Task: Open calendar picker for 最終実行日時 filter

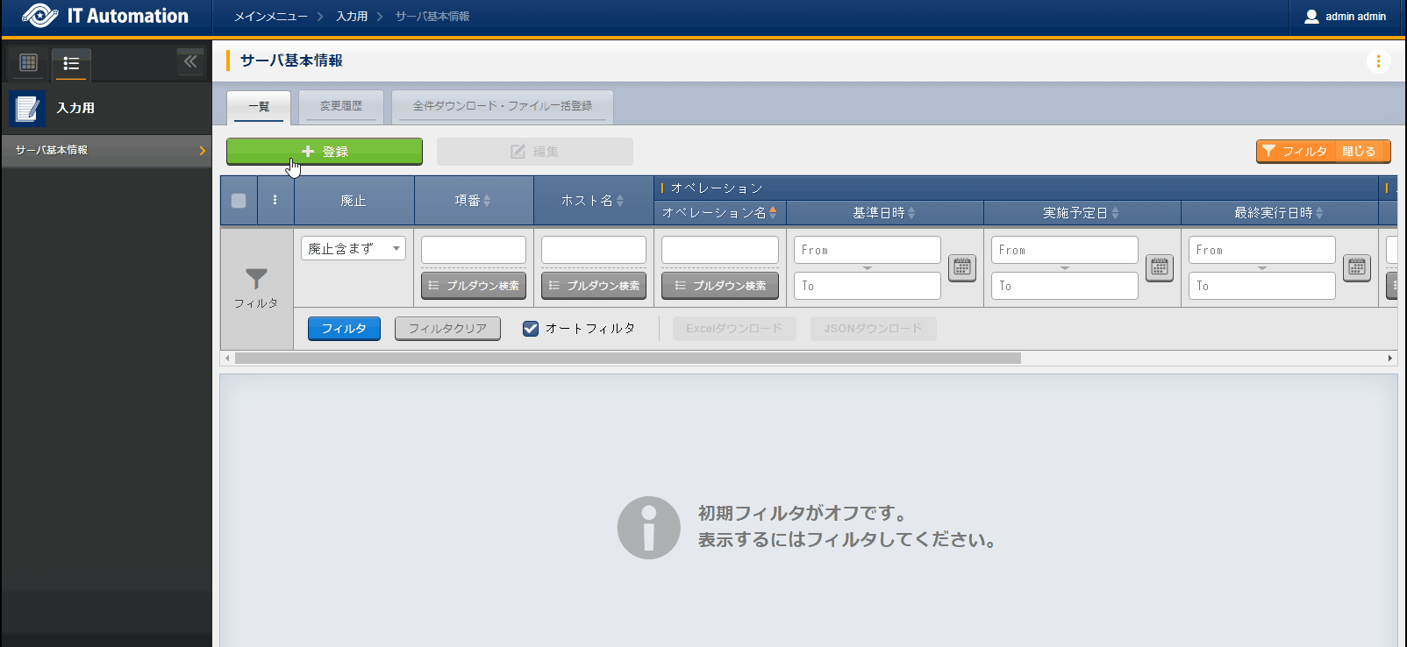Action: 1357,267
